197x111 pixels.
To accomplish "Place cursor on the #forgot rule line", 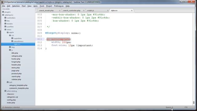I will pos(63,33).
